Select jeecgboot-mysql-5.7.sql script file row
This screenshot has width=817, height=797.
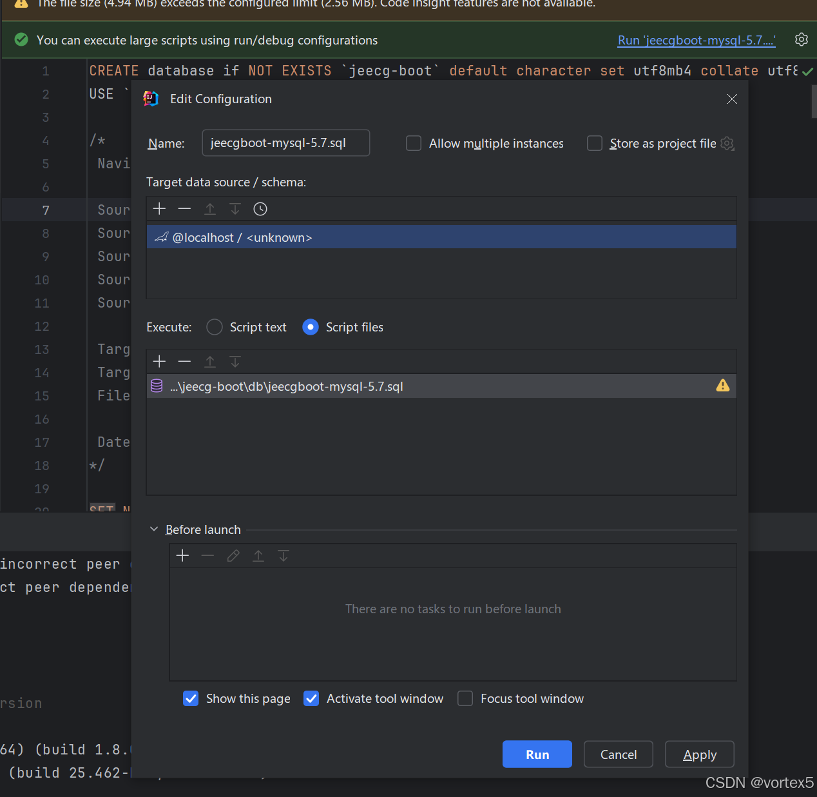click(441, 386)
